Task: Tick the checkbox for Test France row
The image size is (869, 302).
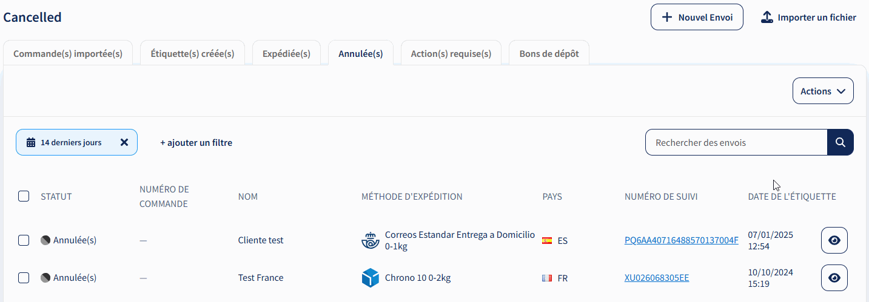Action: click(24, 278)
